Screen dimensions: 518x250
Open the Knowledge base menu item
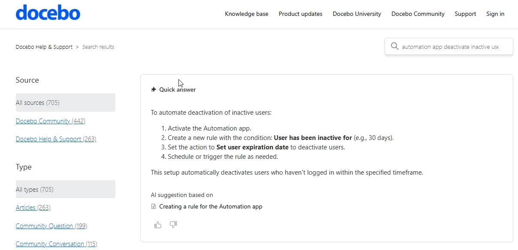[247, 14]
